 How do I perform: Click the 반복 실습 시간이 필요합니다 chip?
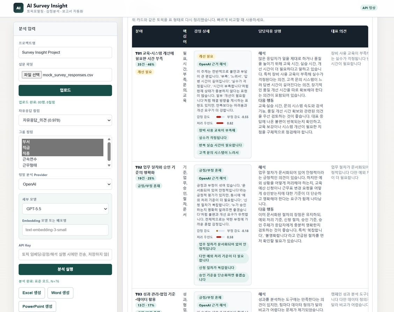pos(220,145)
